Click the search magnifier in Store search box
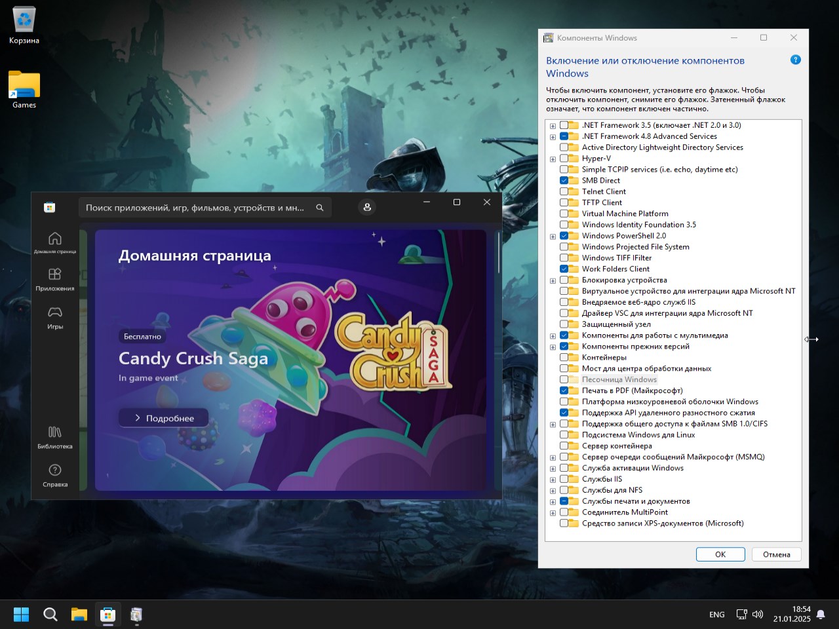The height and width of the screenshot is (629, 839). pos(320,208)
